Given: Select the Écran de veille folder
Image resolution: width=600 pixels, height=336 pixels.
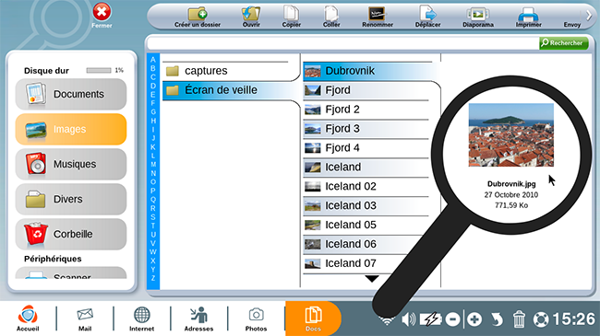Looking at the screenshot, I should click(x=230, y=90).
